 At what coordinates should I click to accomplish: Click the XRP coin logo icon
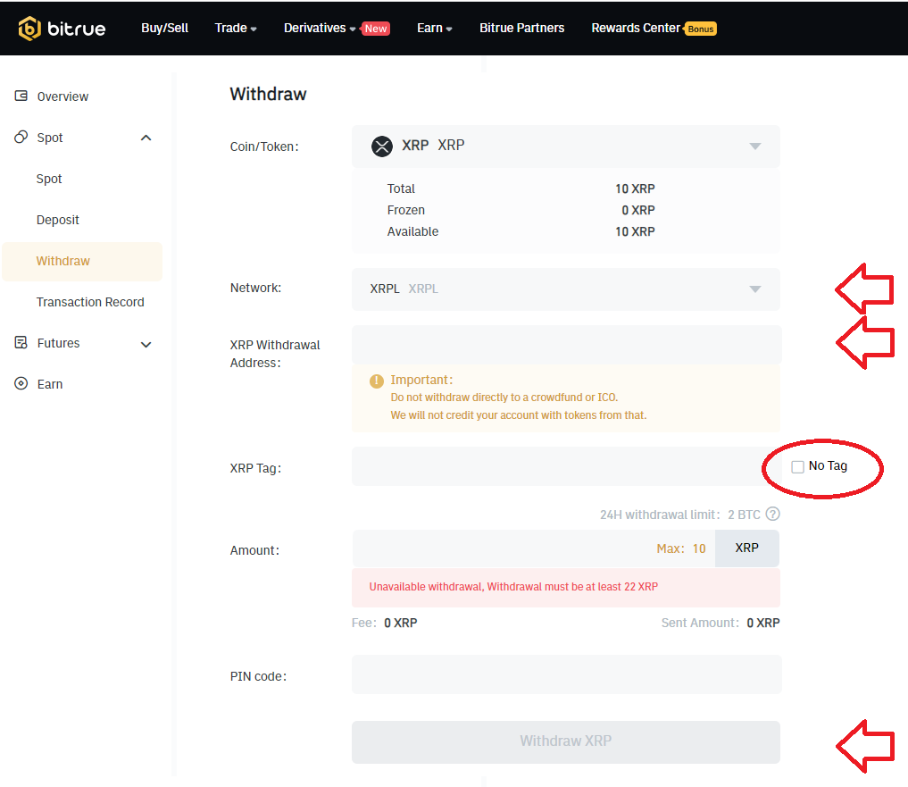pos(382,146)
